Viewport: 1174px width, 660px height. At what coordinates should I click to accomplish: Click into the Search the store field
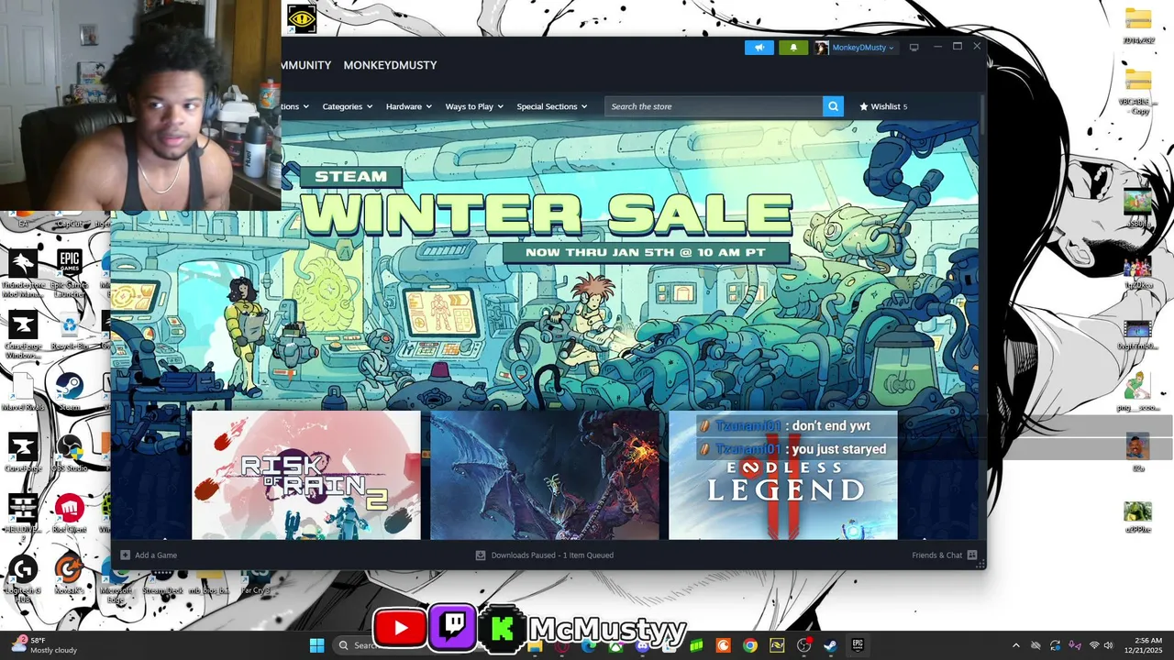[x=714, y=106]
